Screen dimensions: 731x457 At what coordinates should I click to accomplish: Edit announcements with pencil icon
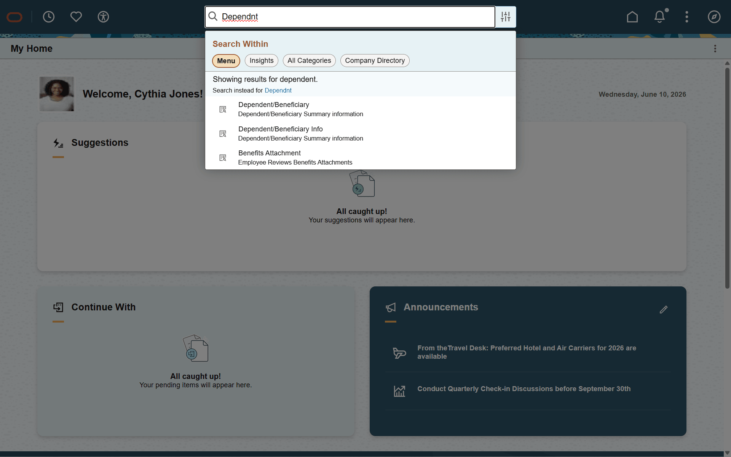pos(664,310)
